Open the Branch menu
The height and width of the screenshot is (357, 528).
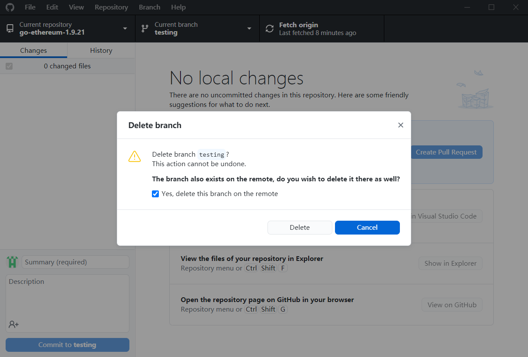click(x=150, y=7)
